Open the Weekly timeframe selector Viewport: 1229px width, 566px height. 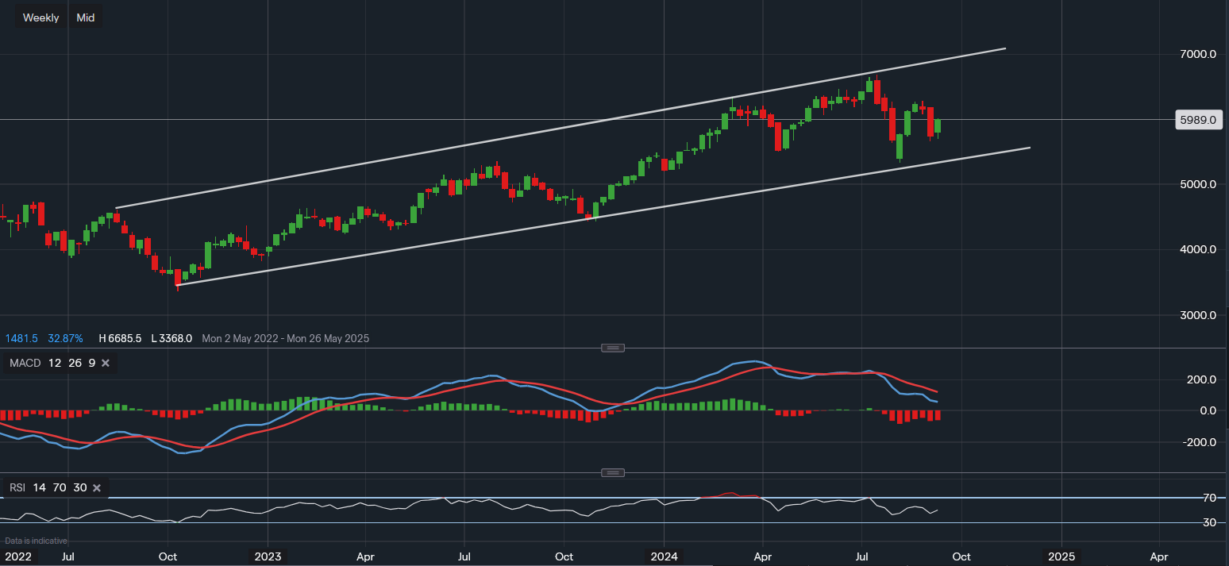pyautogui.click(x=40, y=17)
